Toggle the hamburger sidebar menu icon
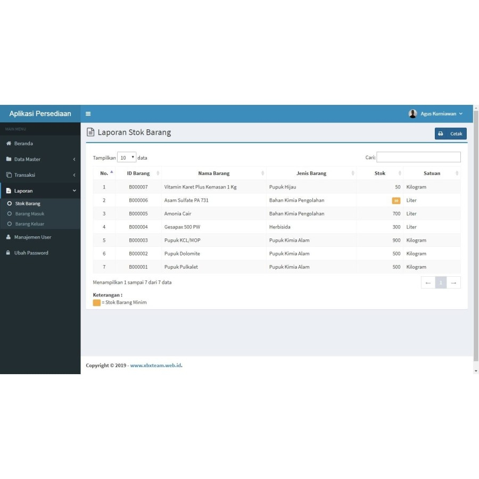This screenshot has width=479, height=479. coord(88,114)
